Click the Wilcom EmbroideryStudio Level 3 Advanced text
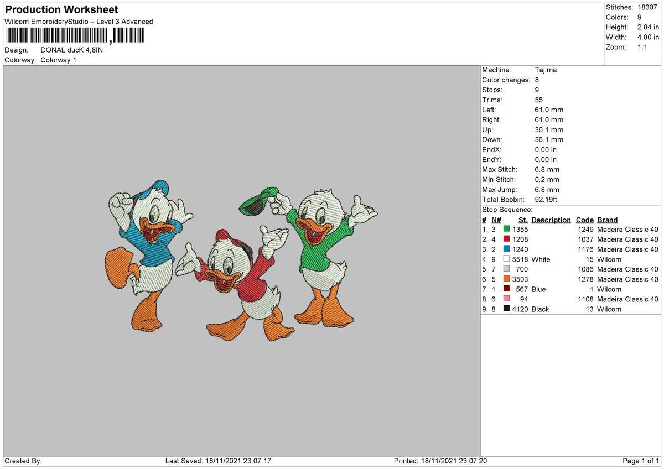The width and height of the screenshot is (664, 469). pos(79,22)
